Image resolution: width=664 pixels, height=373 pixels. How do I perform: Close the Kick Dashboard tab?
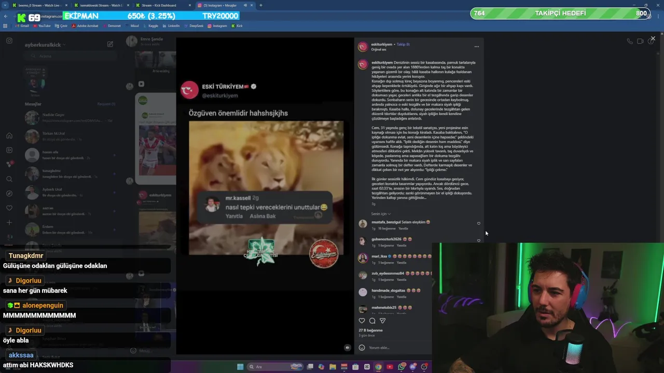[189, 5]
